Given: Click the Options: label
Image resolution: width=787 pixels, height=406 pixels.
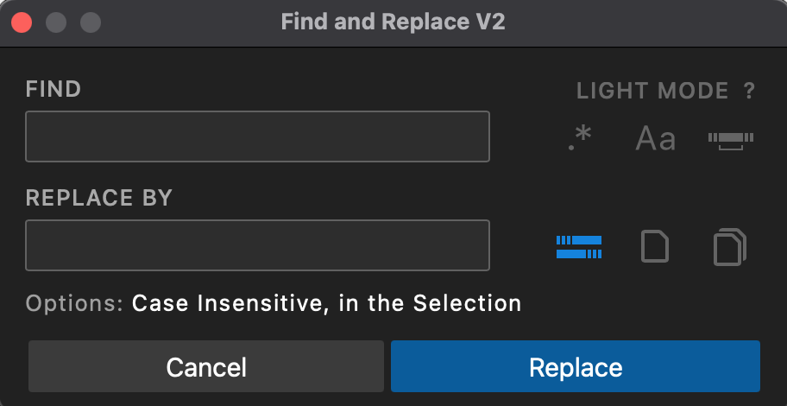Looking at the screenshot, I should (75, 303).
